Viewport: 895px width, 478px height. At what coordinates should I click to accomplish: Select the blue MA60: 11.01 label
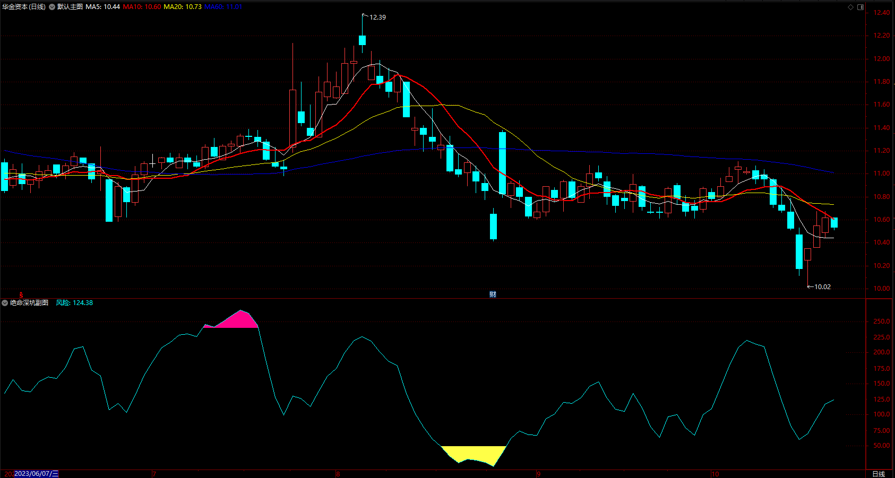pos(223,7)
